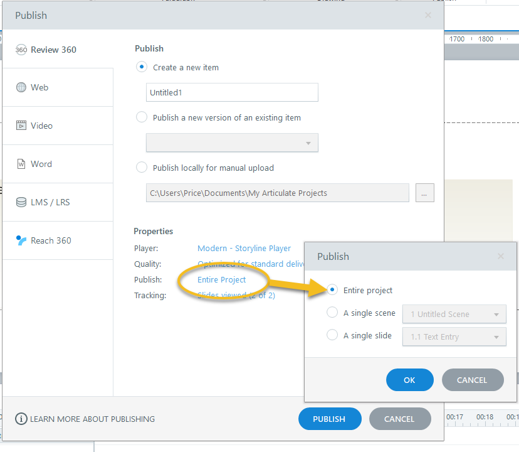Click the Word document icon
519x452 pixels.
click(21, 164)
